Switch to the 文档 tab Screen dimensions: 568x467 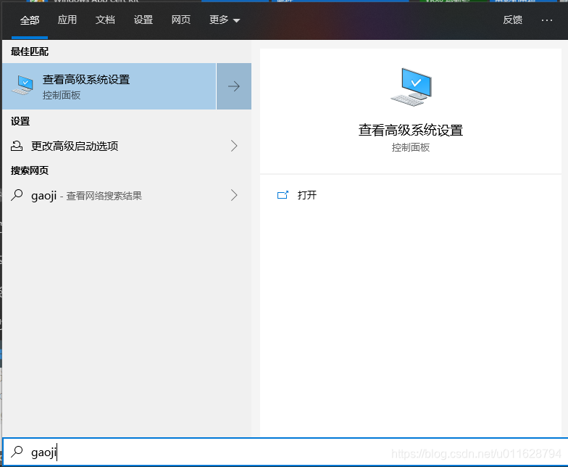pos(105,20)
